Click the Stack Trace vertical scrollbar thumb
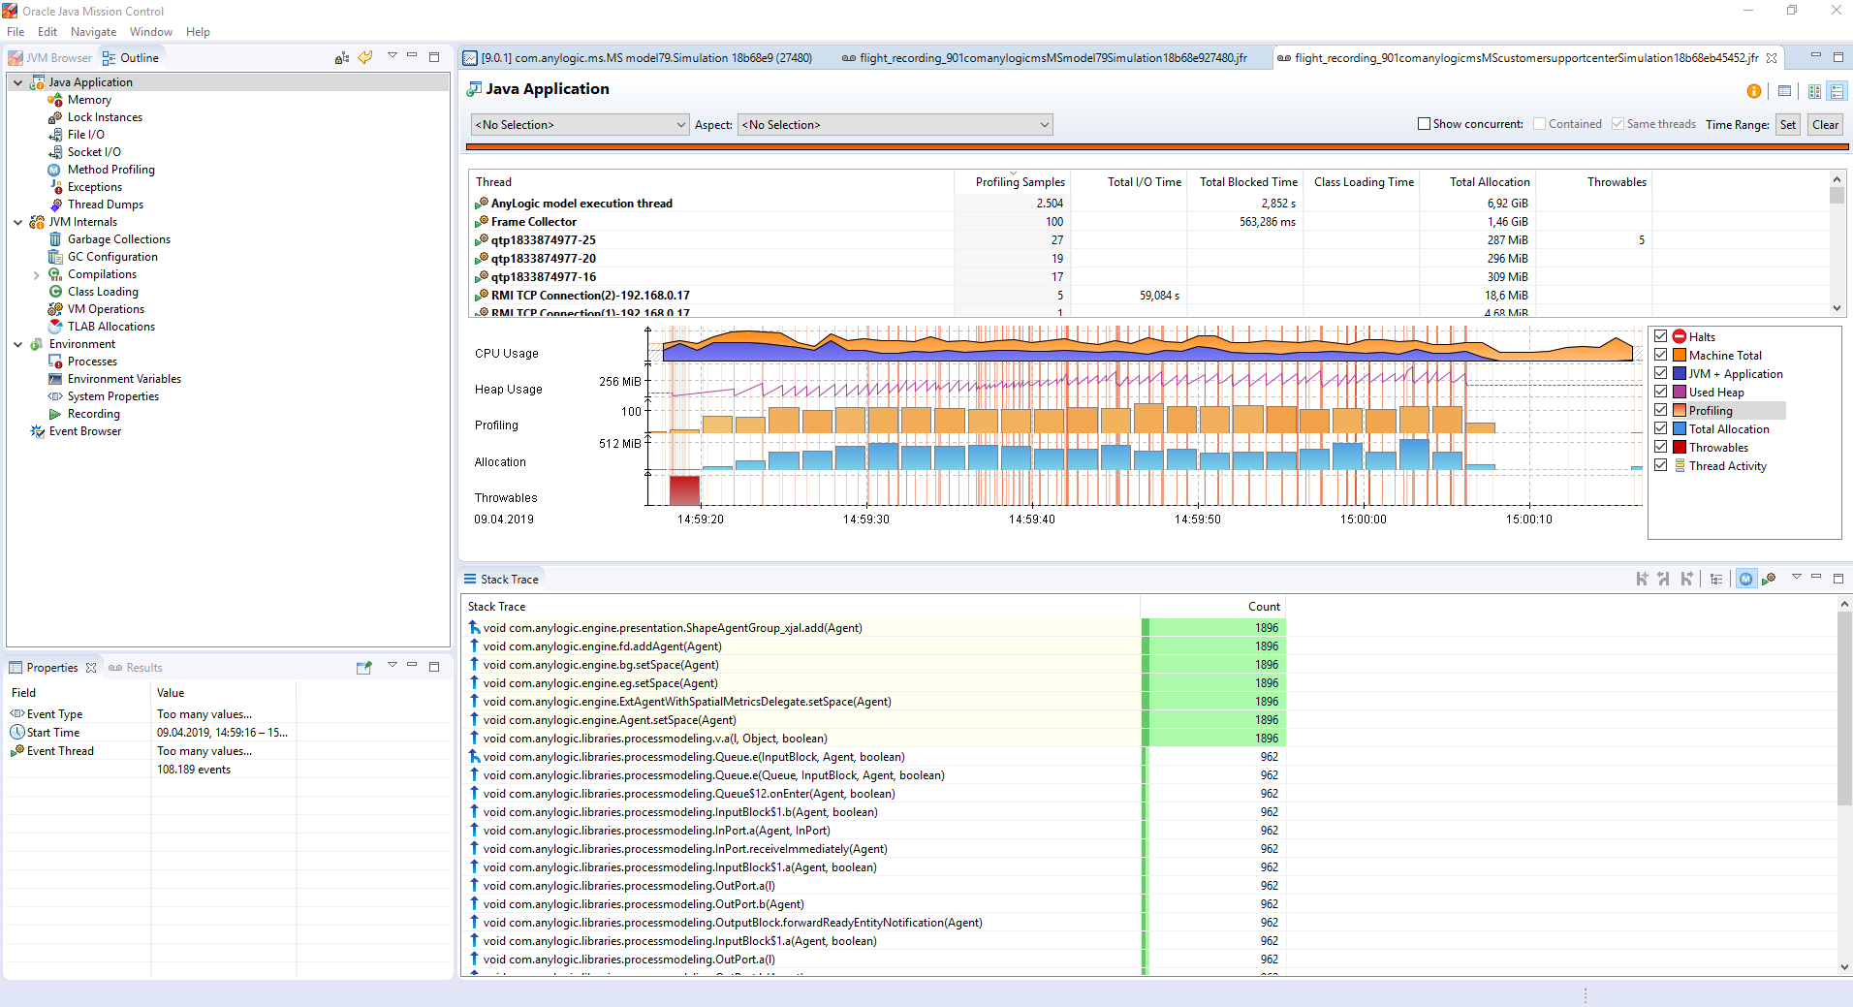Image resolution: width=1853 pixels, height=1007 pixels. pos(1843,708)
